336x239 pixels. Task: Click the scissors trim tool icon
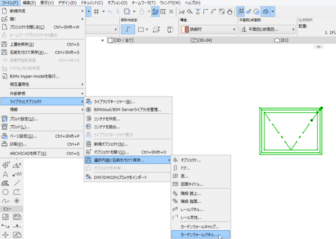click(182, 11)
